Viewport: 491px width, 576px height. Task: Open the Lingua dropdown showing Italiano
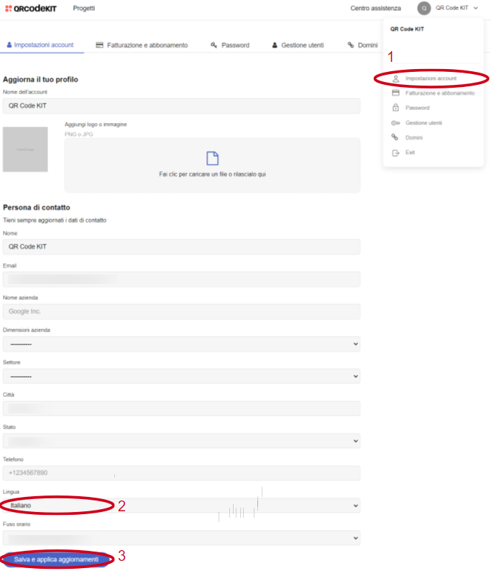coord(181,506)
